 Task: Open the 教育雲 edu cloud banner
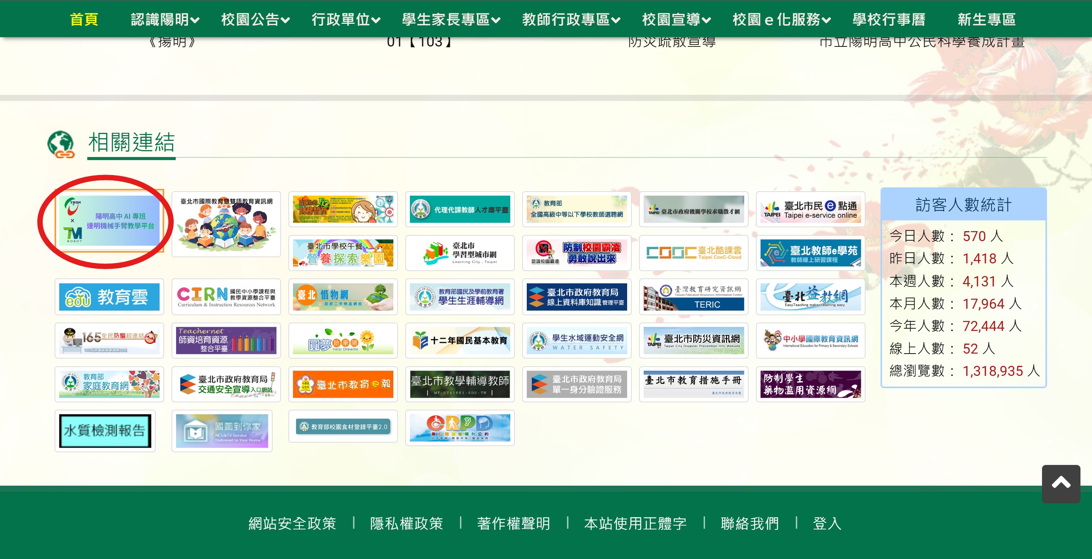109,297
